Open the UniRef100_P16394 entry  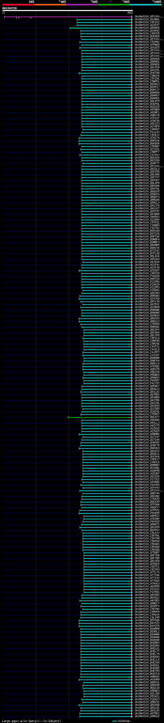(147, 485)
